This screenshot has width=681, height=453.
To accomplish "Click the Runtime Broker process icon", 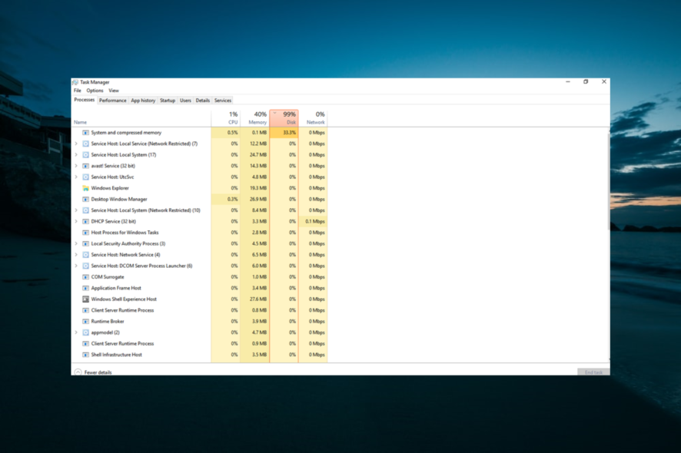I will point(85,322).
